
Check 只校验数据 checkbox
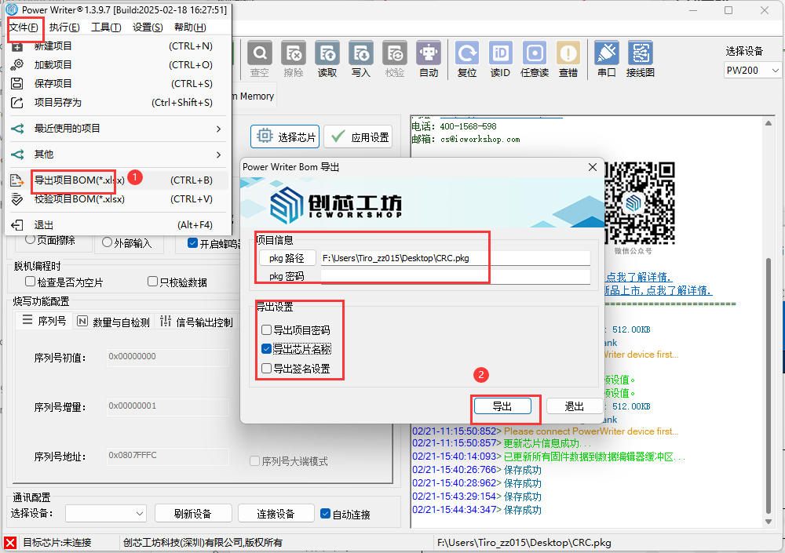pyautogui.click(x=153, y=282)
